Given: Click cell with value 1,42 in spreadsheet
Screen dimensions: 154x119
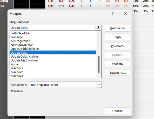Looking at the screenshot, I should pyautogui.click(x=72, y=6).
